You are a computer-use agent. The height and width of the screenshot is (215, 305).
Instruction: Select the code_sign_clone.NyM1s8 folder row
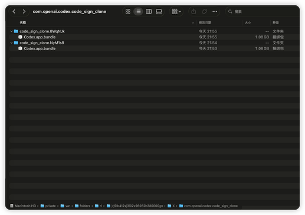point(155,43)
